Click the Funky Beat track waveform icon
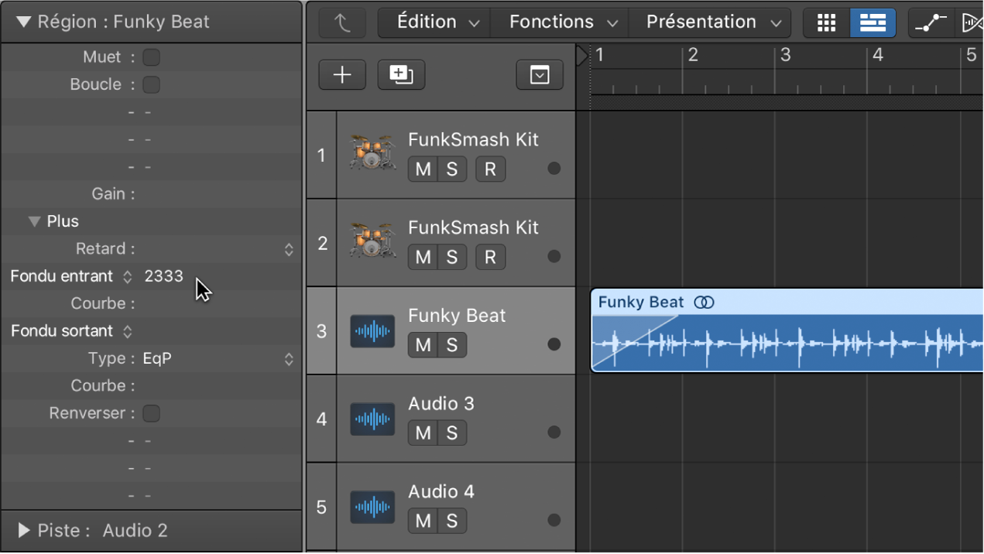 point(372,332)
